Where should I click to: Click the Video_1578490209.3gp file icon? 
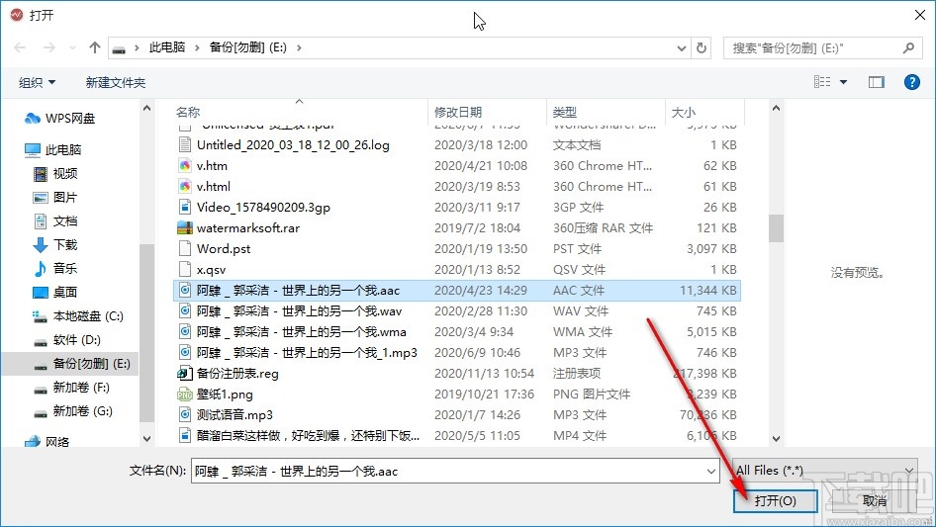[185, 207]
